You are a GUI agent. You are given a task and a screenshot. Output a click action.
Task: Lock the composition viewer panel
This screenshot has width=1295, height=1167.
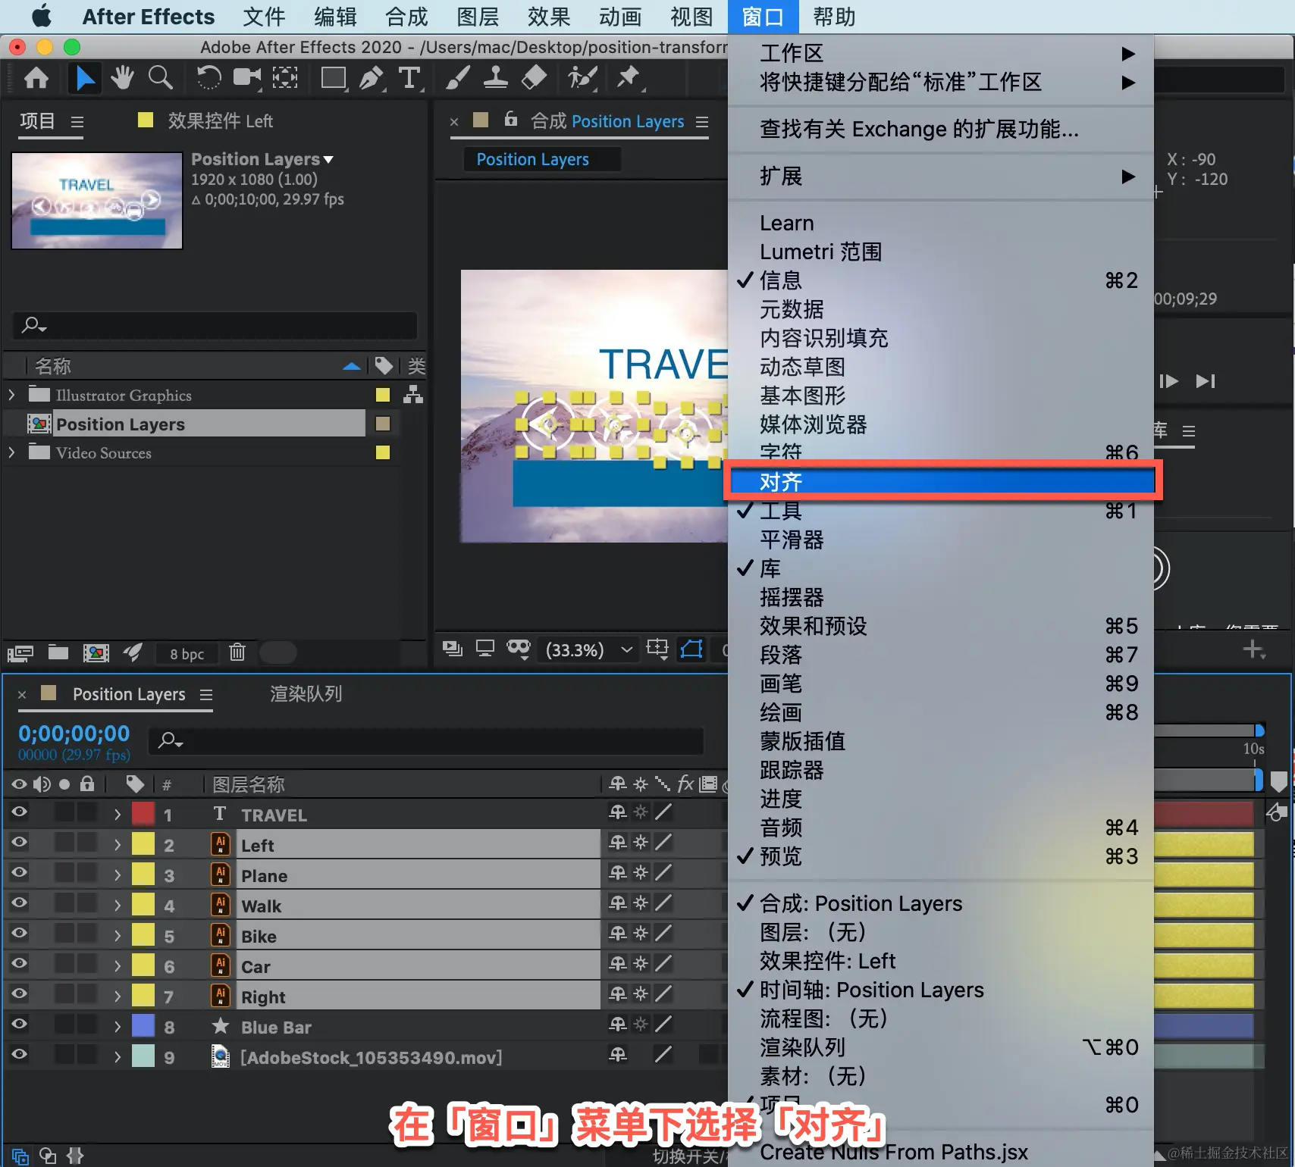click(511, 119)
